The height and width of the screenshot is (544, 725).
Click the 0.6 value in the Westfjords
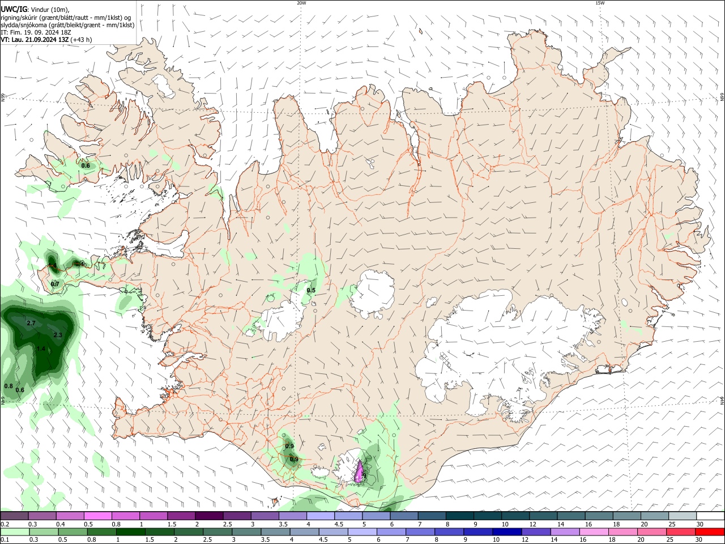tap(86, 165)
